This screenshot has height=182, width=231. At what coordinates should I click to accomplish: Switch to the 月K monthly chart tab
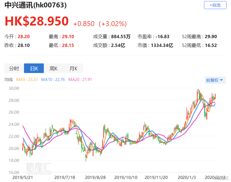73,68
